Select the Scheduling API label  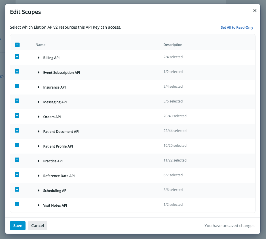[x=55, y=191]
